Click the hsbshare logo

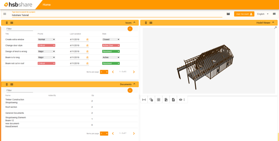point(18,5)
